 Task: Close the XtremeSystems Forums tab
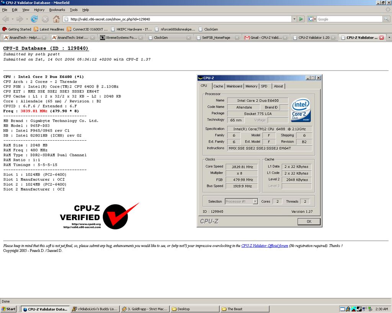(141, 38)
